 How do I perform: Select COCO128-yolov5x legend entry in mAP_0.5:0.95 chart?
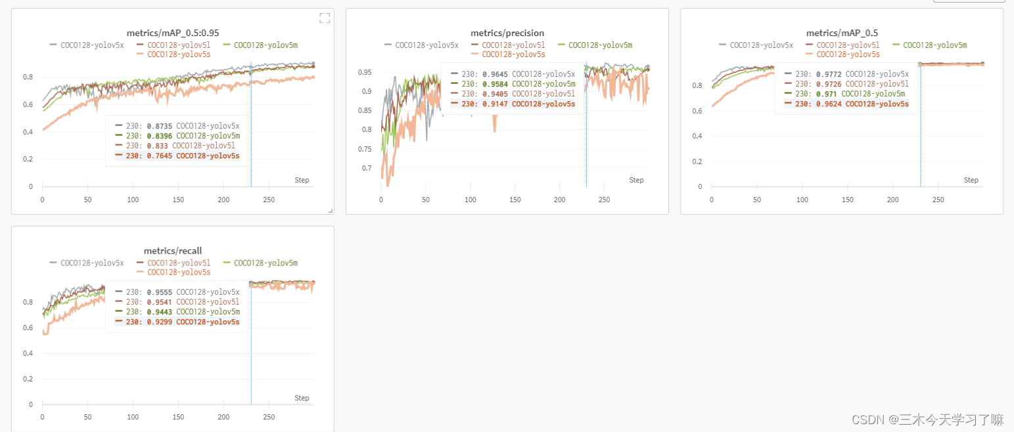86,45
